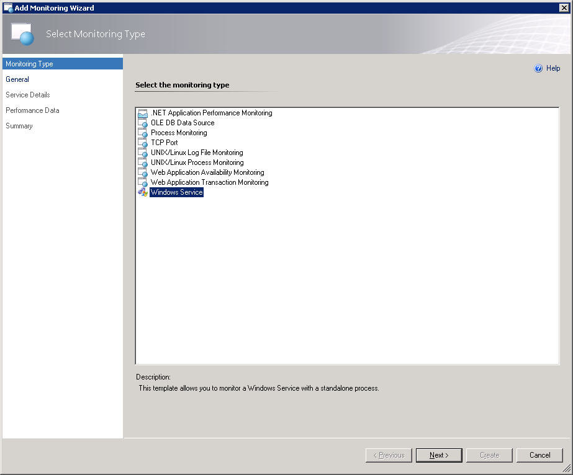Click the Process Monitoring template icon
Image resolution: width=573 pixels, height=475 pixels.
(142, 133)
